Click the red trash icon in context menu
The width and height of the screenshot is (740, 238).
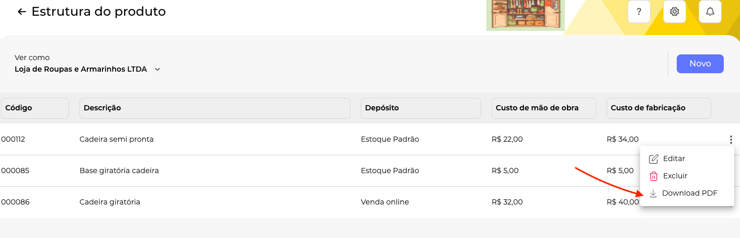click(653, 176)
